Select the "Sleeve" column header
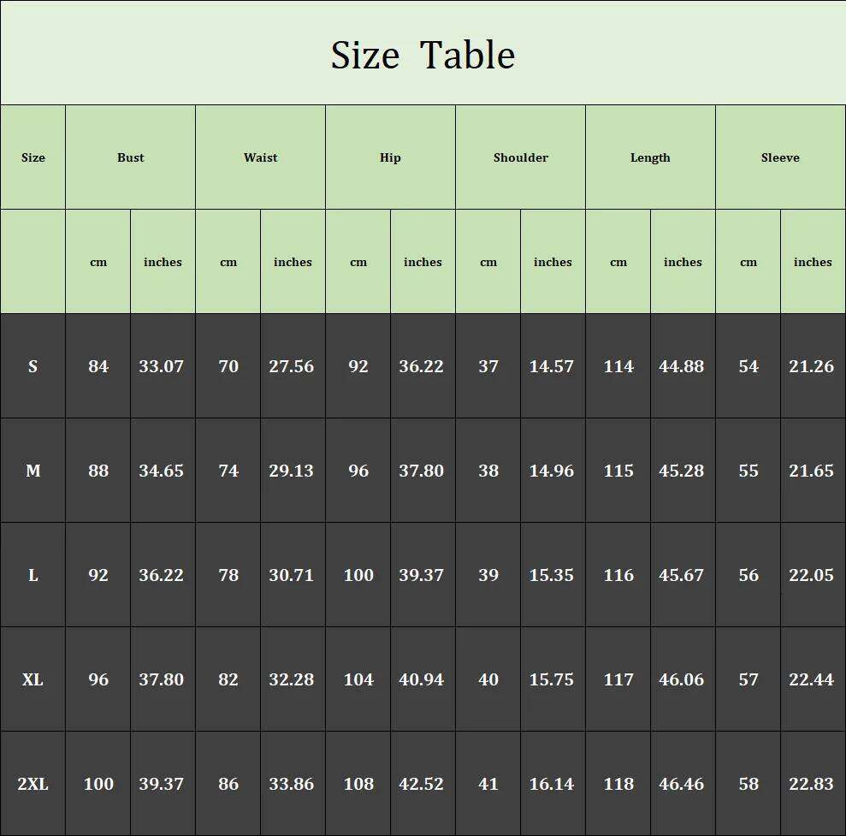The height and width of the screenshot is (836, 846). coord(780,157)
